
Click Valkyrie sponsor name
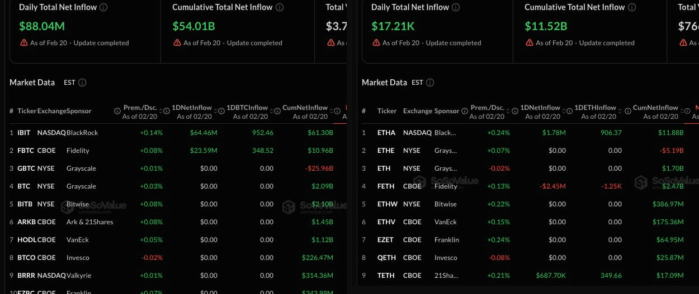(x=79, y=276)
